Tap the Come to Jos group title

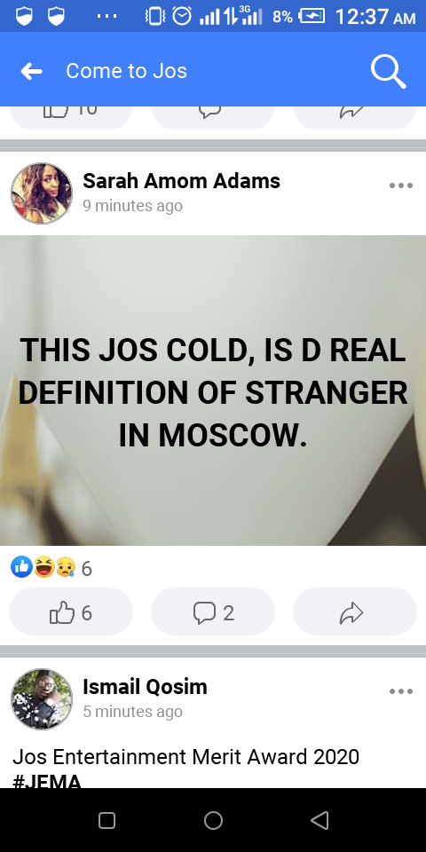click(127, 71)
